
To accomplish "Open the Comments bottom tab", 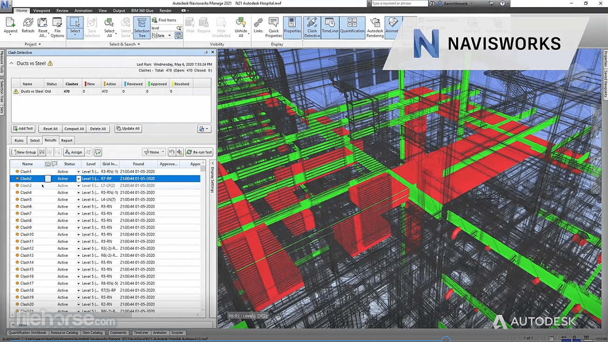I will tap(118, 333).
